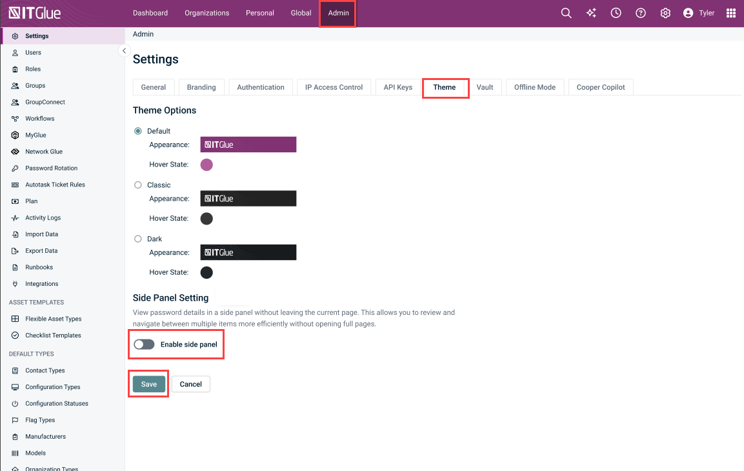Click the Default theme appearance preview
Screen dimensions: 744x471
pyautogui.click(x=248, y=145)
